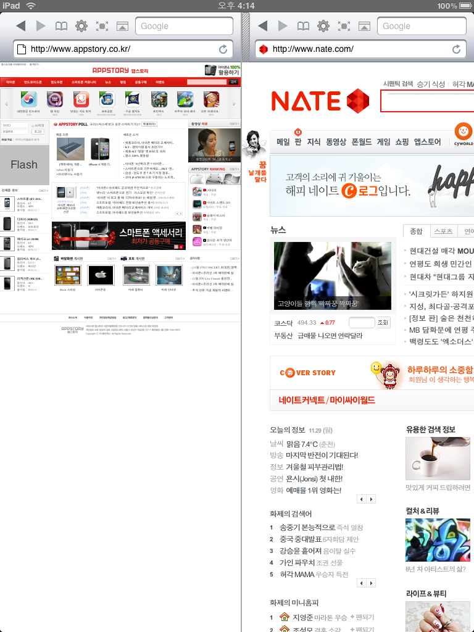Select the 종합 news tab on Nate

tap(417, 231)
